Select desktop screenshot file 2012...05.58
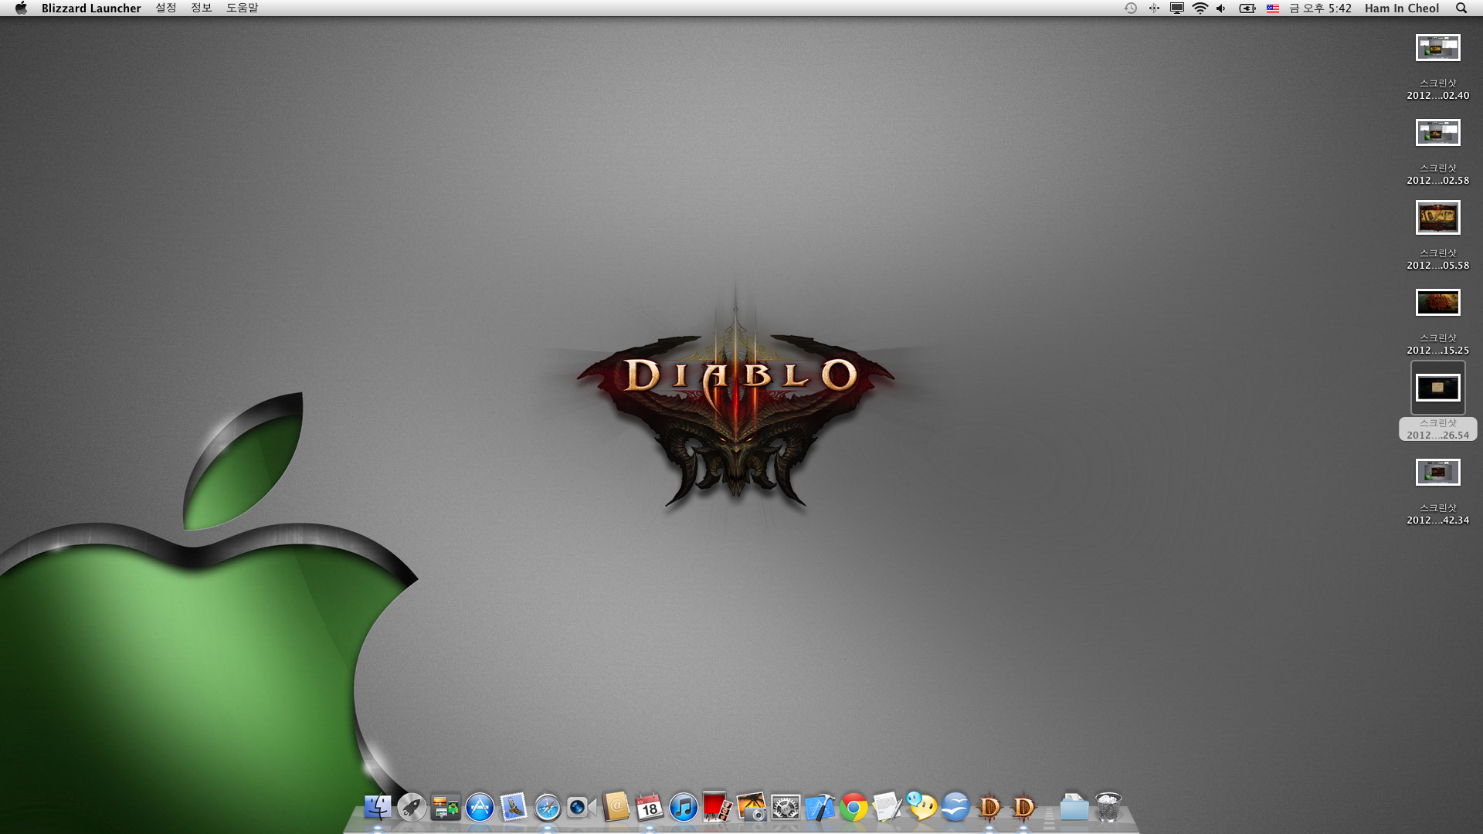 1437,218
